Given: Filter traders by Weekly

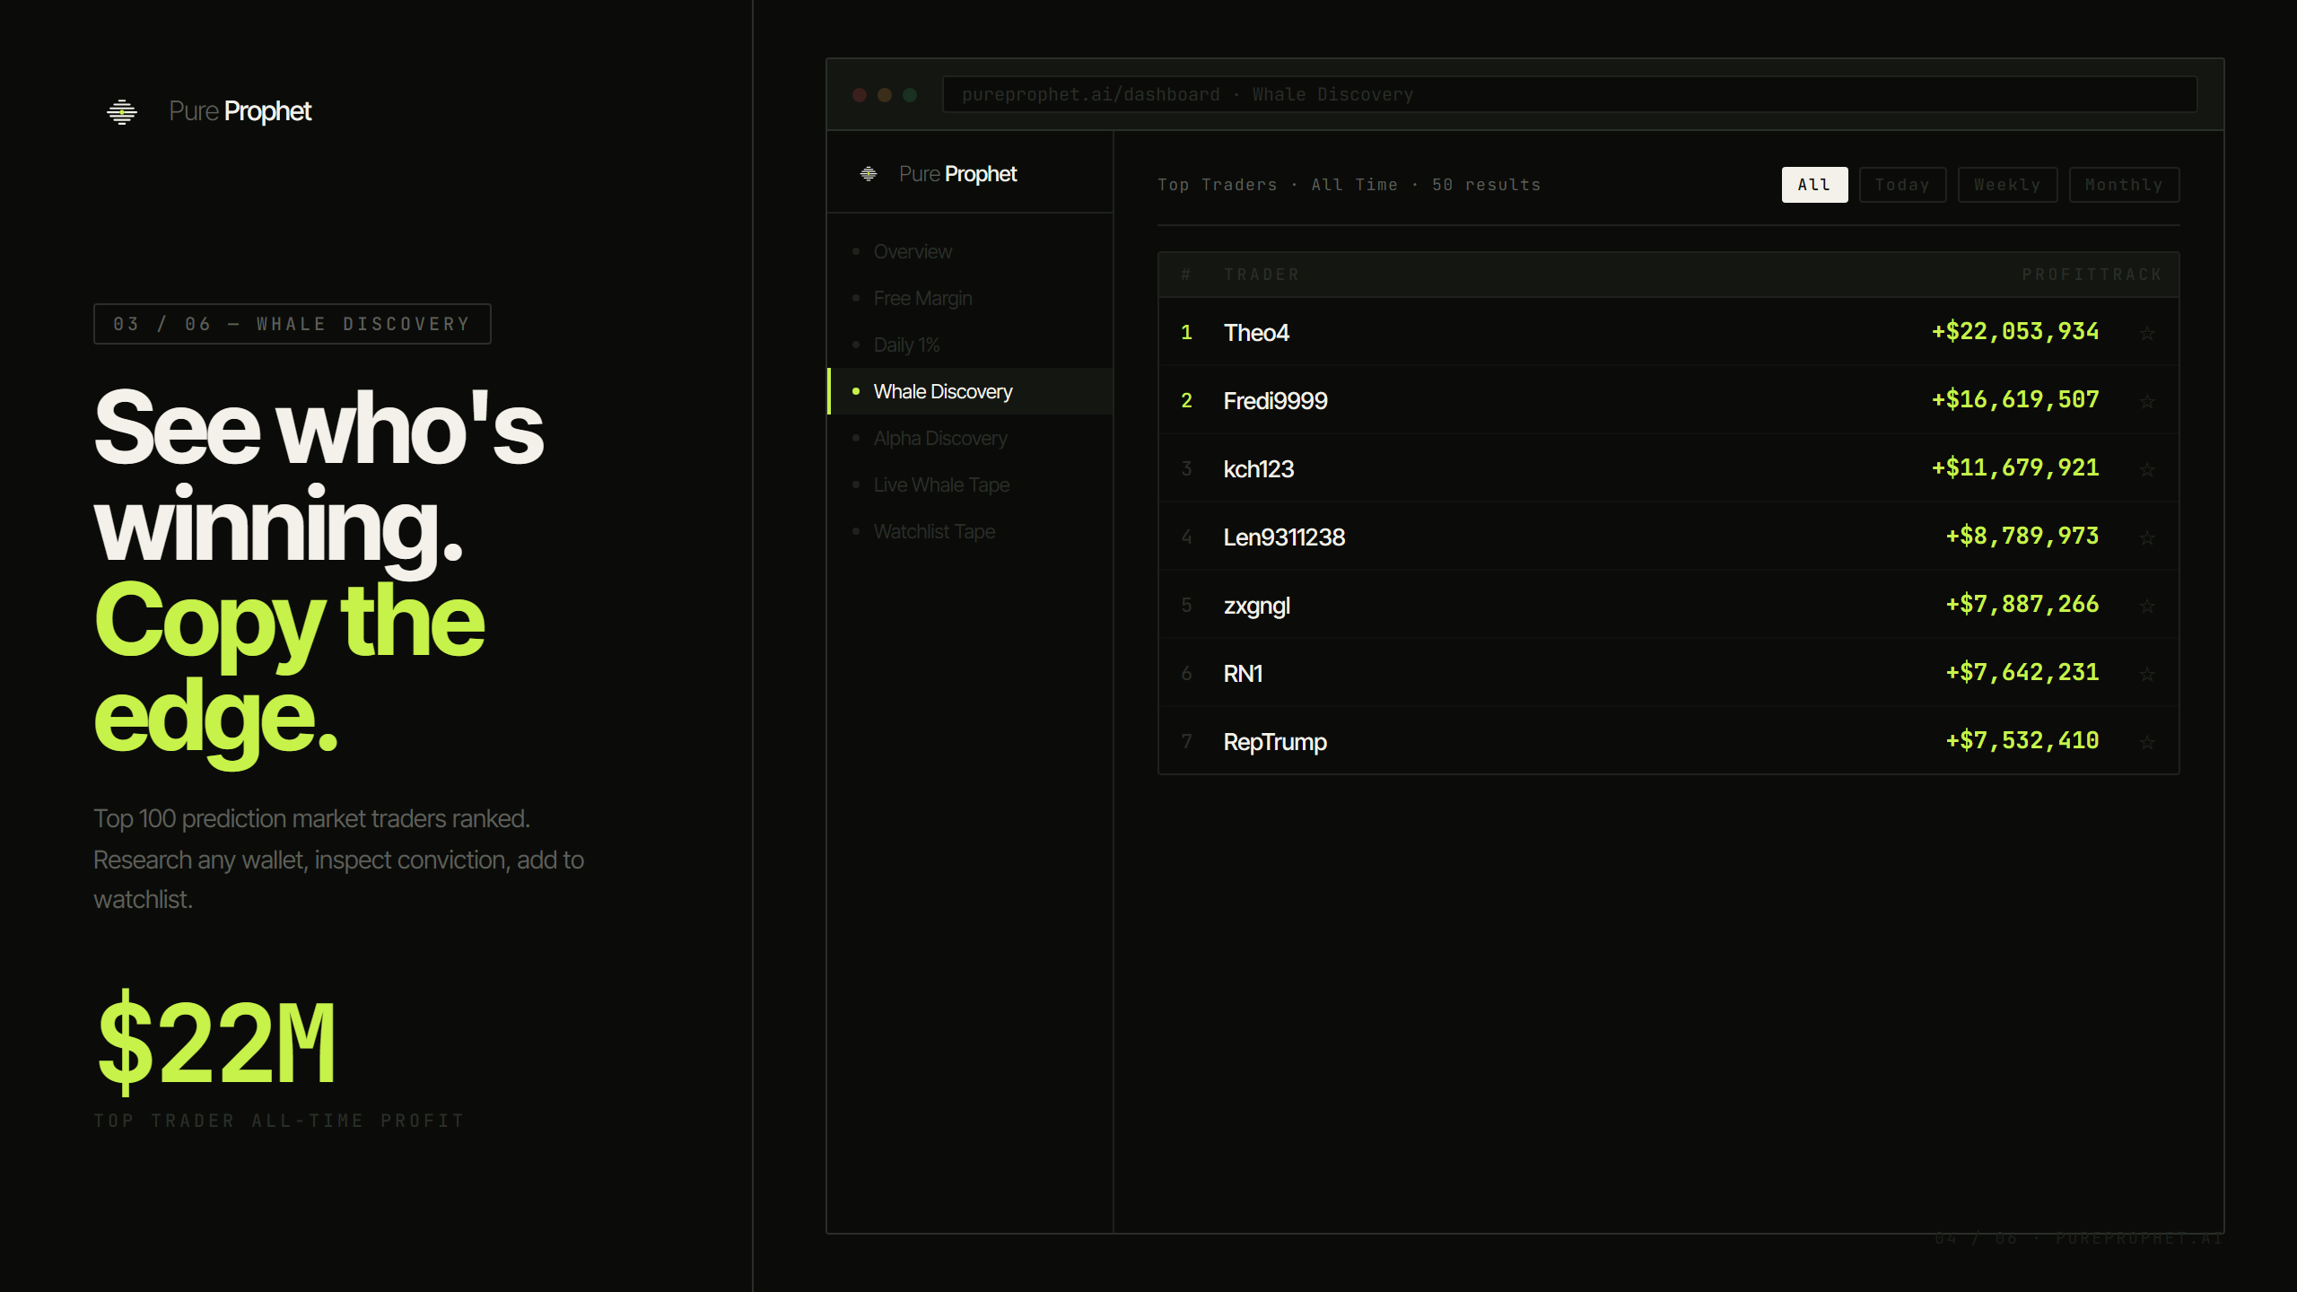Looking at the screenshot, I should coord(2006,185).
